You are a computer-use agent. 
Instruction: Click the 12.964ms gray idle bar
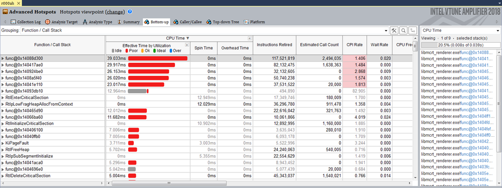coord(137,91)
